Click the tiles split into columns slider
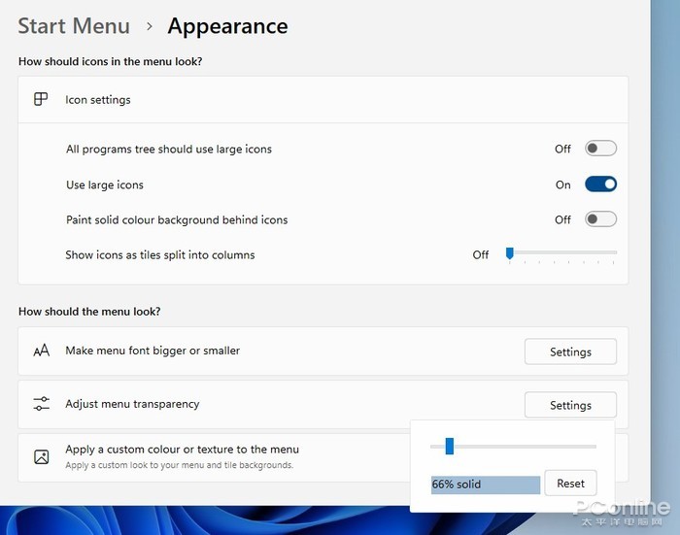680x535 pixels. coord(561,253)
